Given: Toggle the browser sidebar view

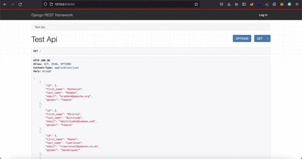Looking at the screenshot, I should click(x=244, y=4).
